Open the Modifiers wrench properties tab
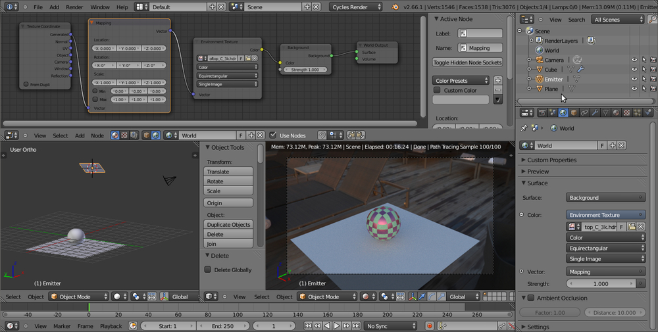Viewport: 658px width, 332px height. [x=595, y=113]
